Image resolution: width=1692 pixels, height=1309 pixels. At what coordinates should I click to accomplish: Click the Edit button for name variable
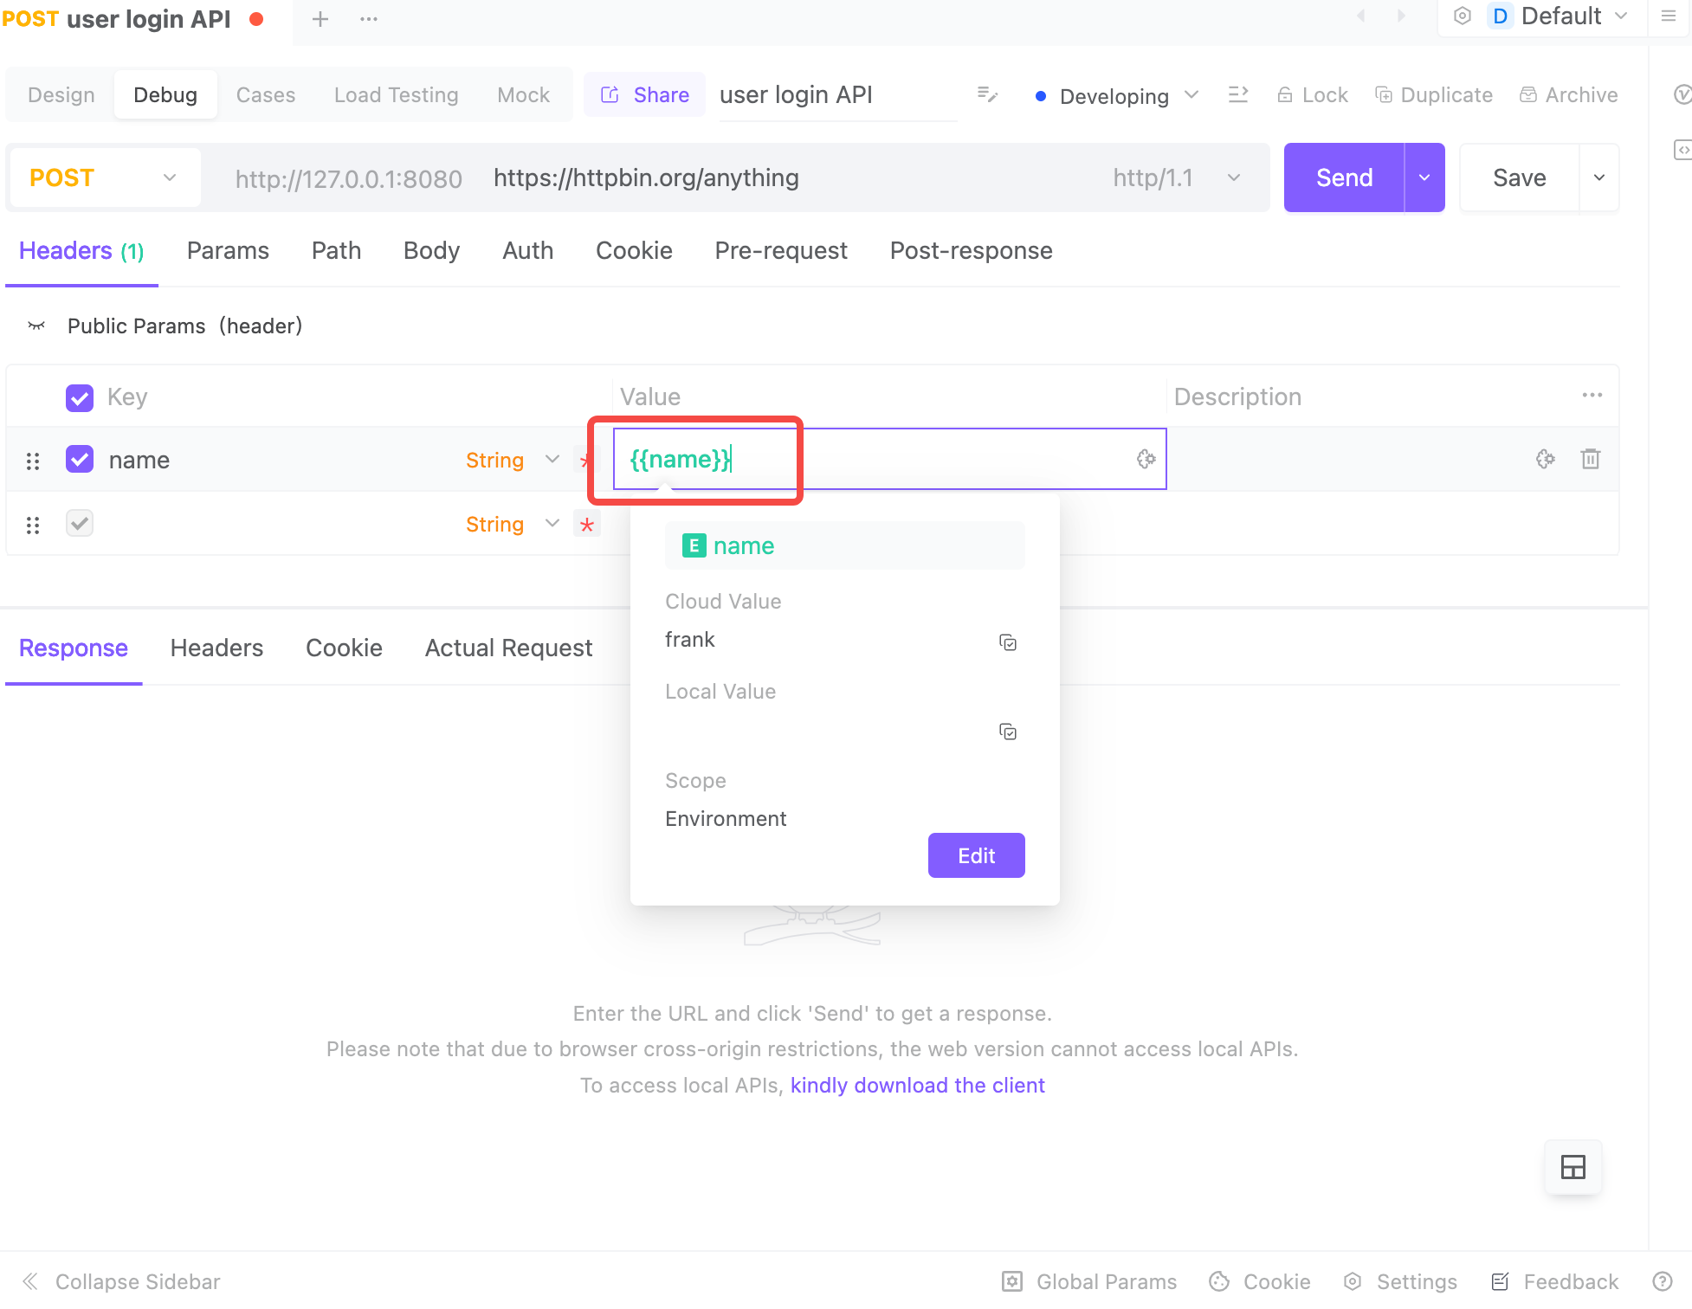pos(977,854)
